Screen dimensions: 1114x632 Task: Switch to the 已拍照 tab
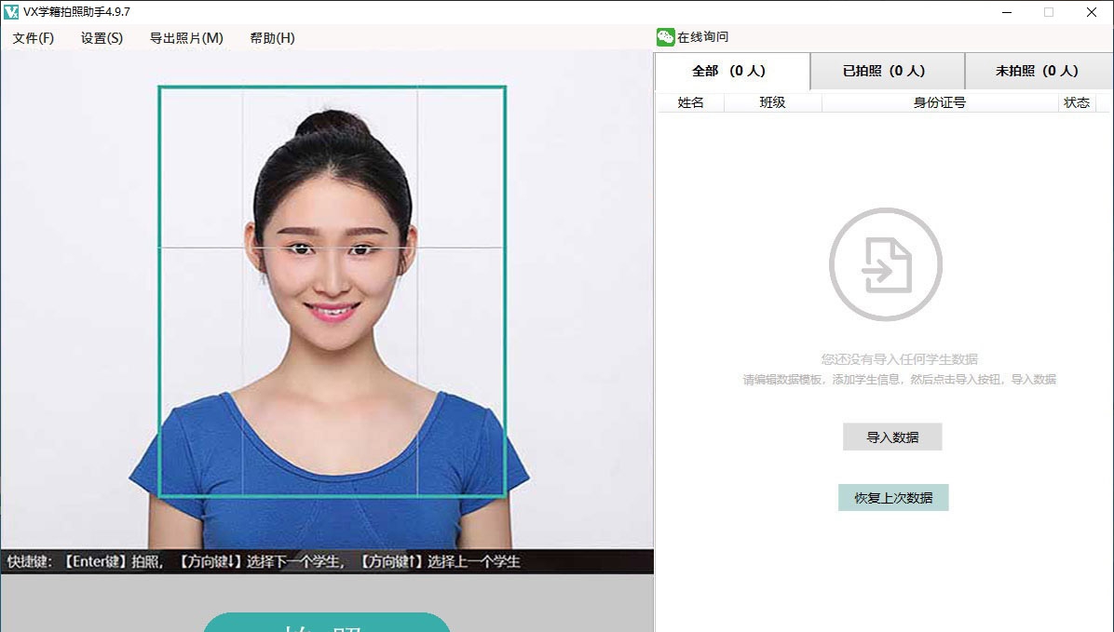pos(886,72)
